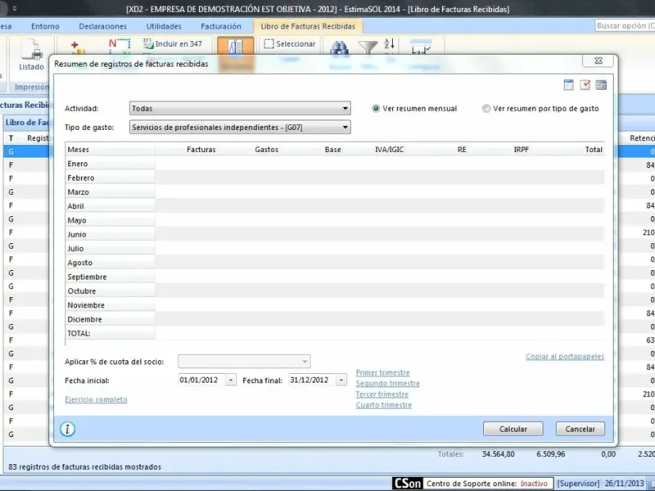Open Aplicar % de cuota del socio dropdown
This screenshot has height=491, width=655.
click(x=244, y=361)
